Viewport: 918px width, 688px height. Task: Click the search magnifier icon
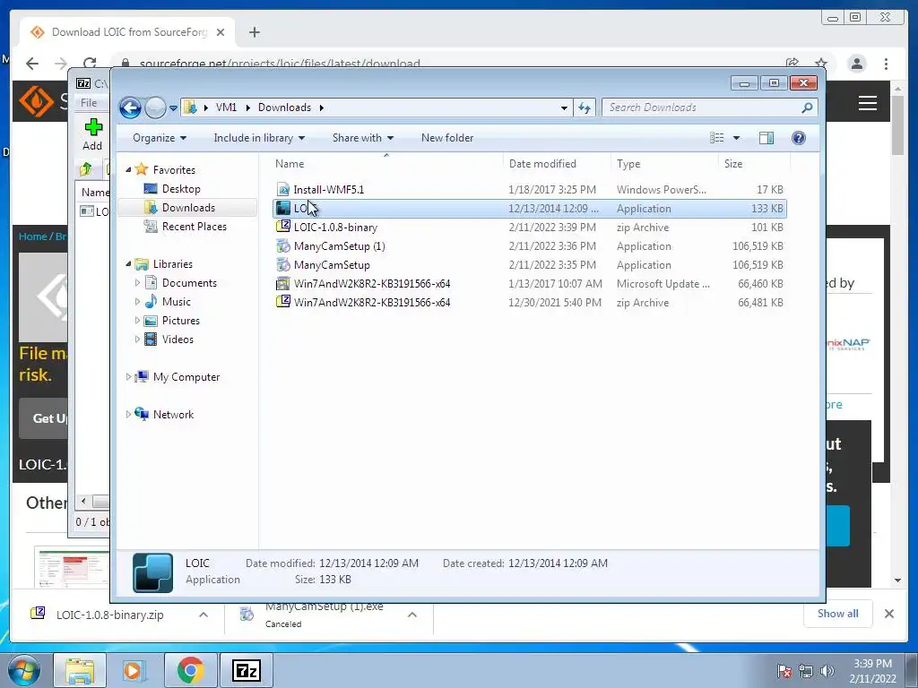point(808,107)
